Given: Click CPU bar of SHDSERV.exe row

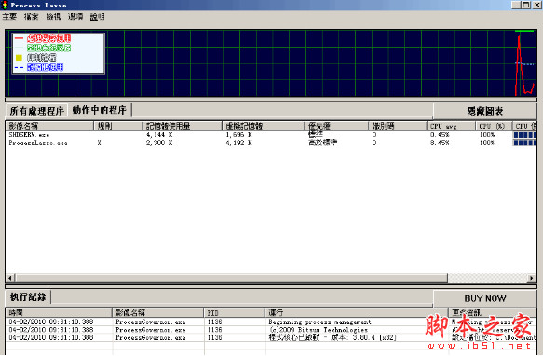Looking at the screenshot, I should [524, 135].
